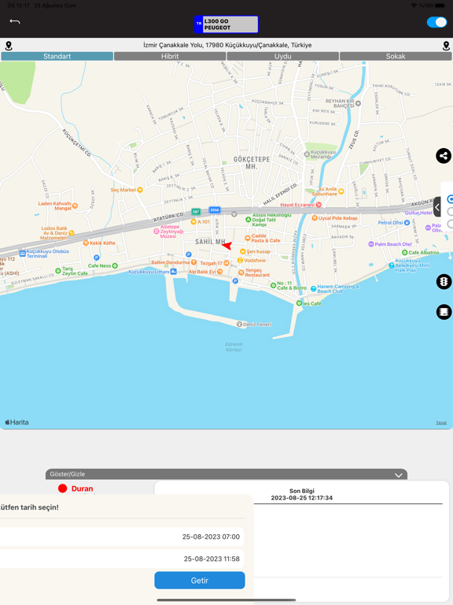Select end date 25-08-2023 11:58 field
Viewport: 453px width, 605px height.
pos(122,559)
